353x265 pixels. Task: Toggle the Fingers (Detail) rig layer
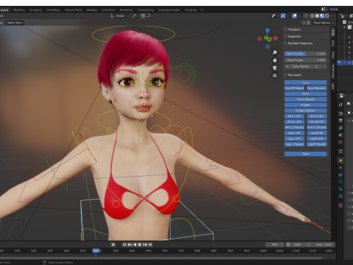305,110
